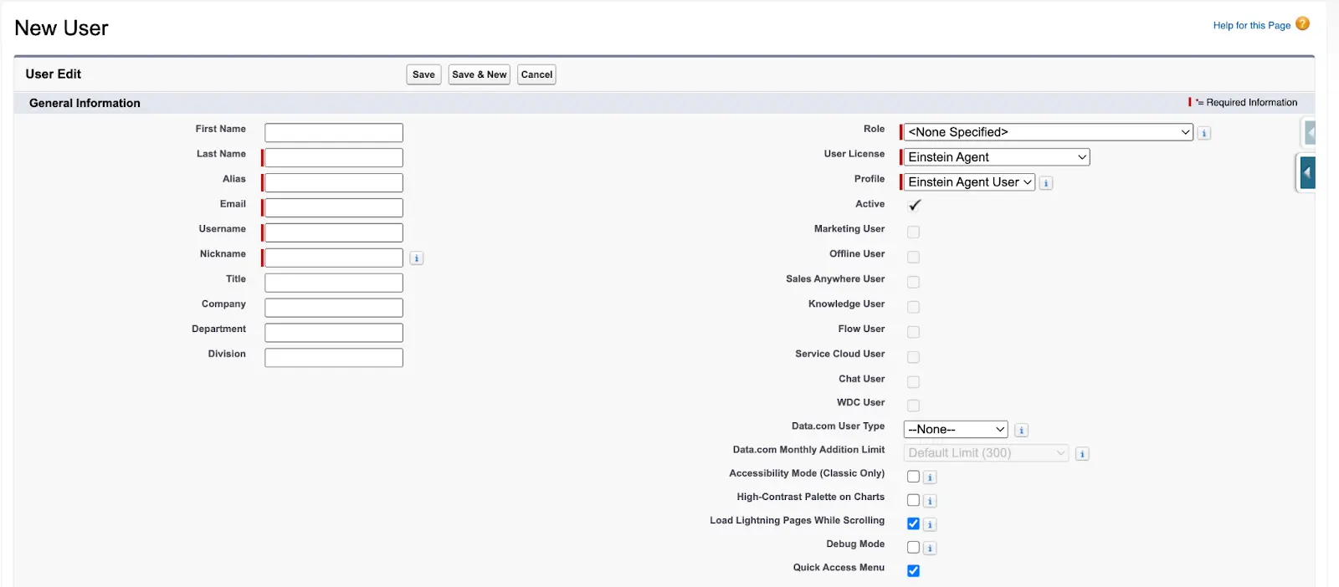Focus the Company input field
Viewport: 1339px width, 587px height.
[334, 308]
